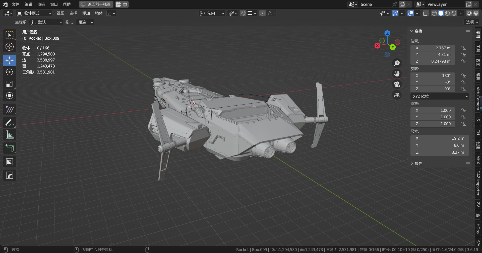Select the Rotate tool
482x253 pixels.
tap(10, 72)
